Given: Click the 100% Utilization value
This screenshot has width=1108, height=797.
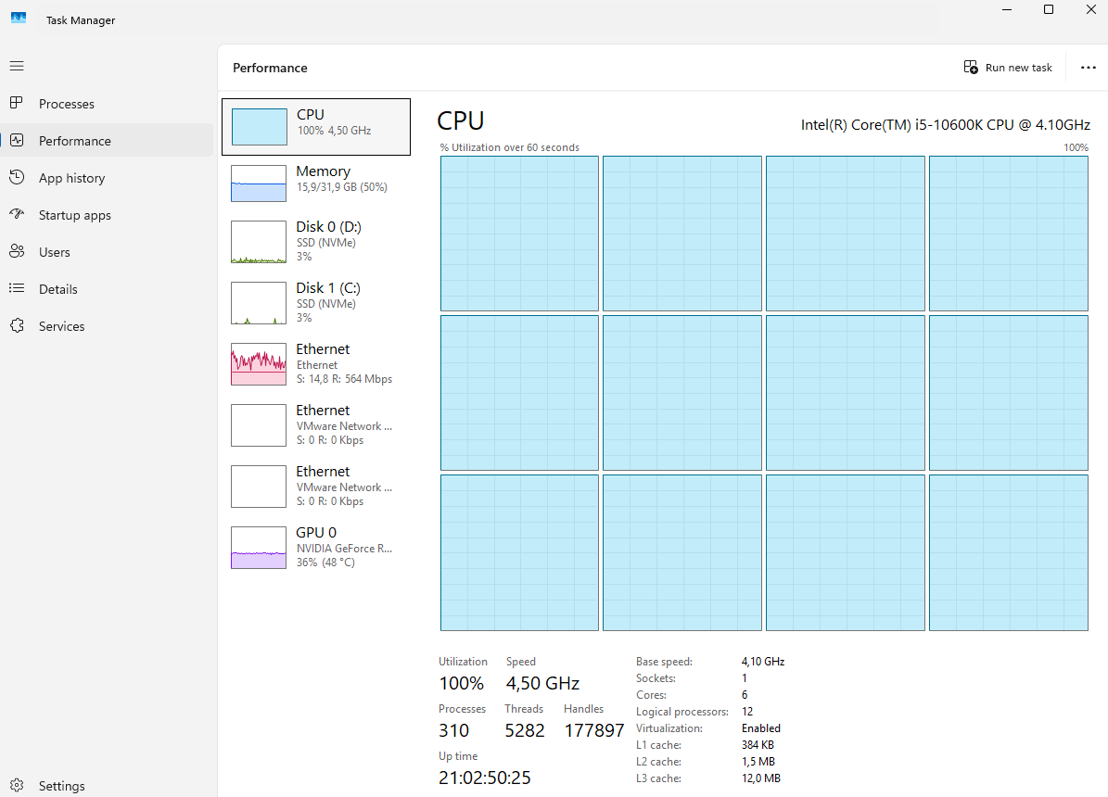Looking at the screenshot, I should coord(462,683).
